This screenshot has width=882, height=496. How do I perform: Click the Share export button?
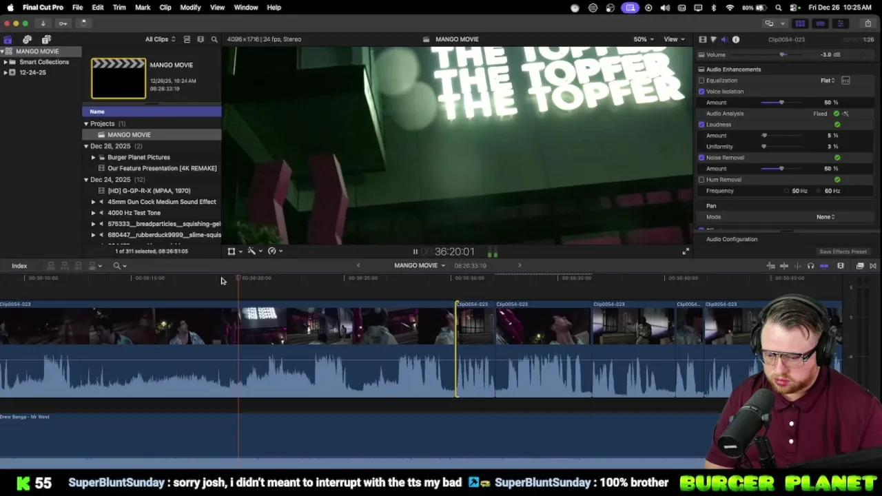[x=868, y=23]
